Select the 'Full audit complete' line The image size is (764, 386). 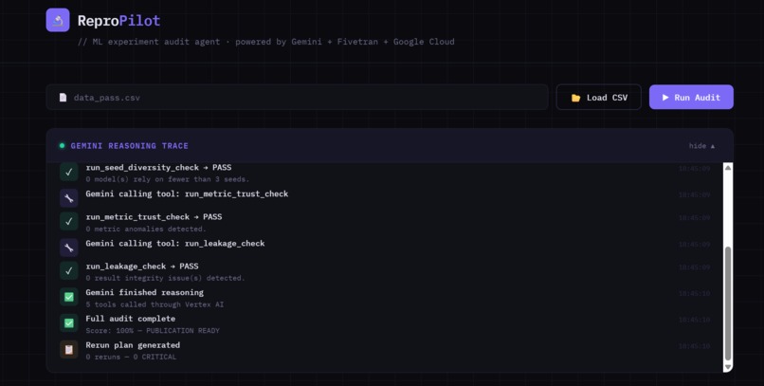(x=131, y=319)
